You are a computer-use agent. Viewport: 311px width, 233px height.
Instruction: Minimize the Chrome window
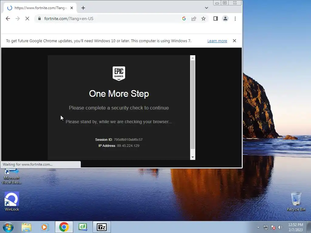(217, 3)
